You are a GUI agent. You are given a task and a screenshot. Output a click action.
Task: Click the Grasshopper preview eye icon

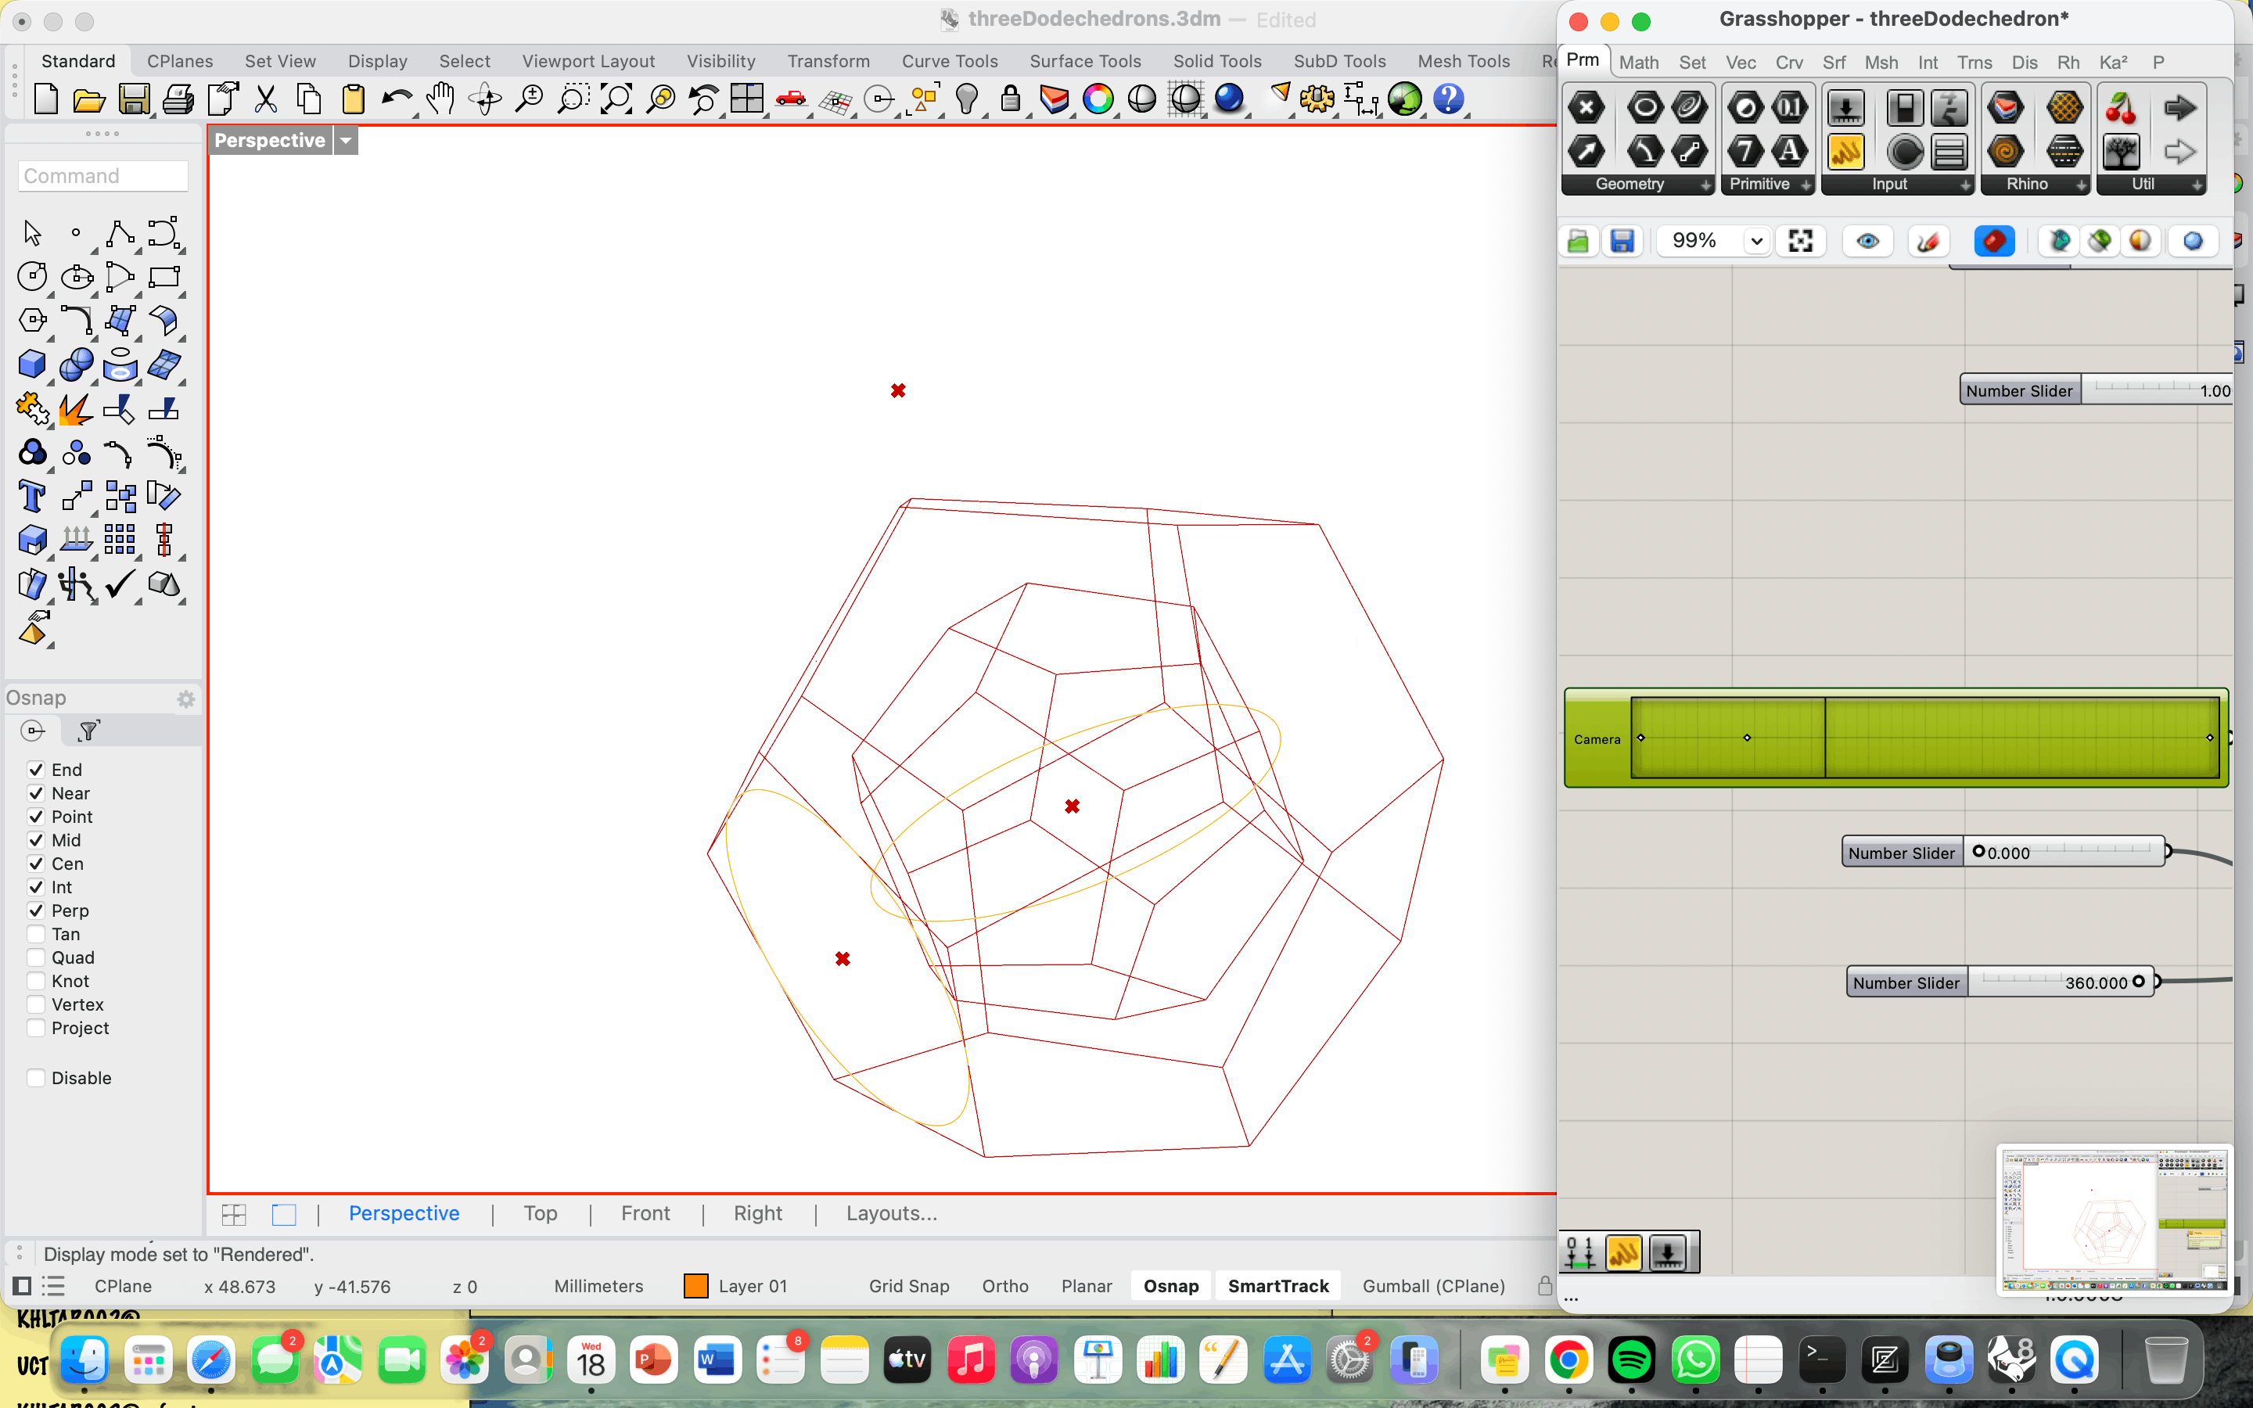point(1867,241)
